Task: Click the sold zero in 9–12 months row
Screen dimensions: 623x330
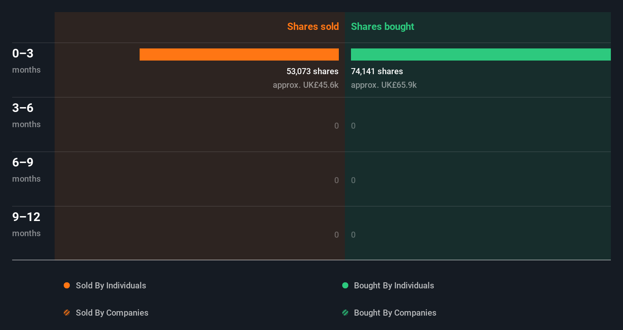Action: 337,235
